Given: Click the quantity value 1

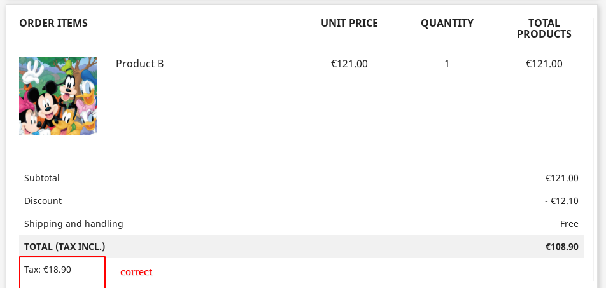Looking at the screenshot, I should 447,64.
